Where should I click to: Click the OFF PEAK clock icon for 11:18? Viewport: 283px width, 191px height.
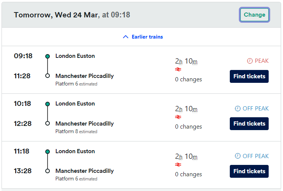tap(238, 156)
